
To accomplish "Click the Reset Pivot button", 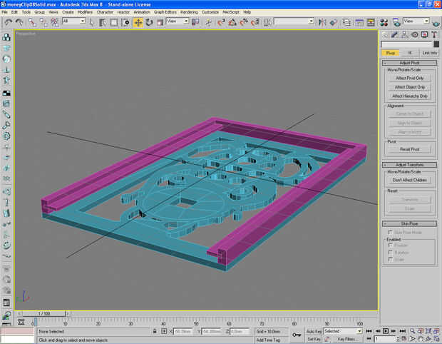I will pos(409,149).
